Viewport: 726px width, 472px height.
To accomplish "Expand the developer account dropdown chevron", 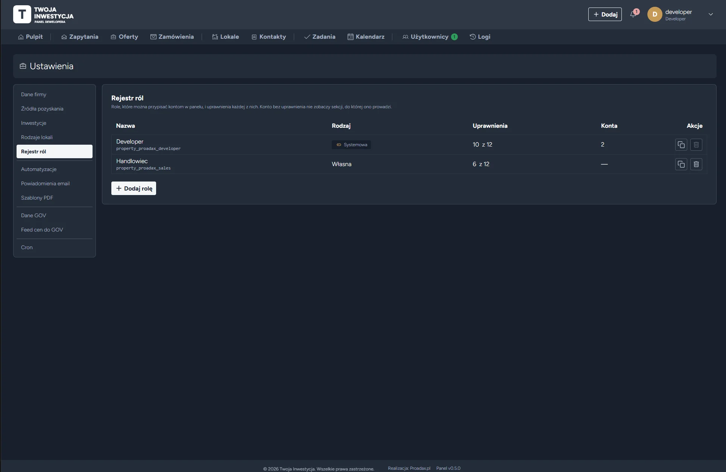I will point(711,14).
